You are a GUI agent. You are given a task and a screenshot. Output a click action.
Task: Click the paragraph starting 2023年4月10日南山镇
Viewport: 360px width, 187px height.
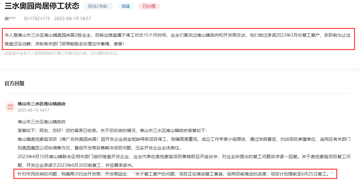(x=184, y=161)
